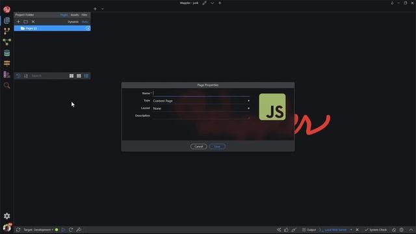Switch to the Pages tab
This screenshot has height=234, width=416.
click(64, 15)
